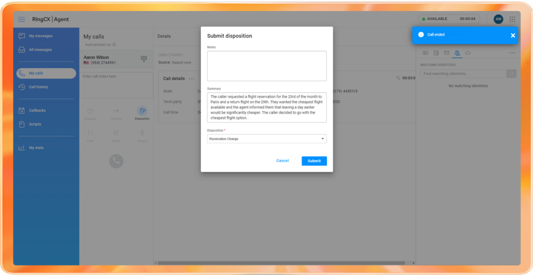Viewport: 533px width, 275px height.
Task: Dismiss the Call ended notification
Action: click(x=513, y=35)
